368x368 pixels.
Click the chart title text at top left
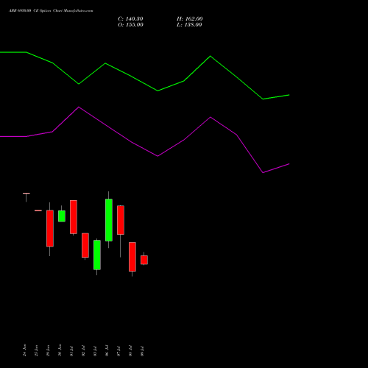pyautogui.click(x=51, y=11)
